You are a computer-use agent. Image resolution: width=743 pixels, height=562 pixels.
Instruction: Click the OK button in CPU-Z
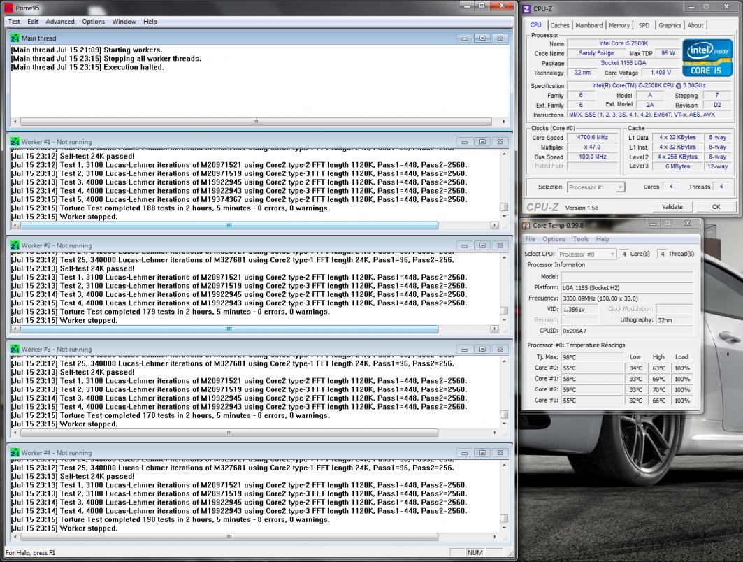click(716, 207)
